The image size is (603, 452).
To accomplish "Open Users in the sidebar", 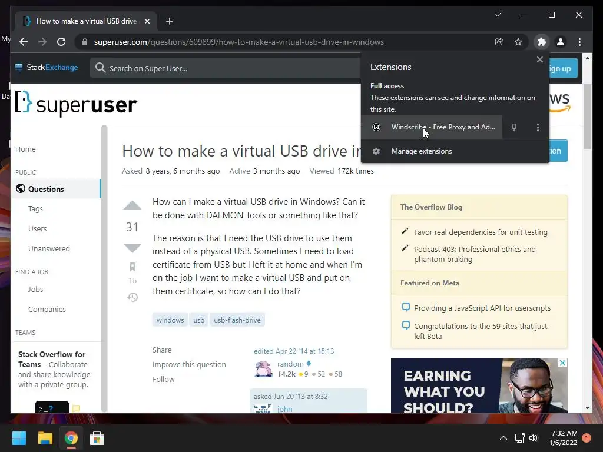I will coord(37,229).
